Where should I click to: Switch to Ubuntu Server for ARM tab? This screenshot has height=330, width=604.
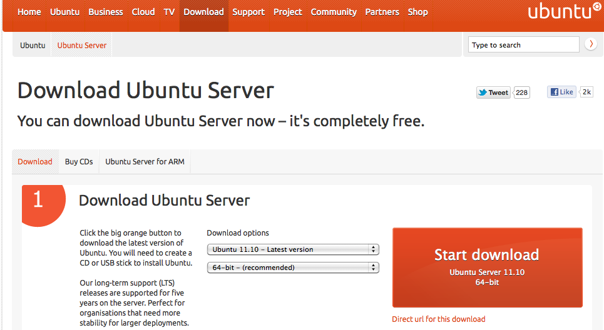145,161
